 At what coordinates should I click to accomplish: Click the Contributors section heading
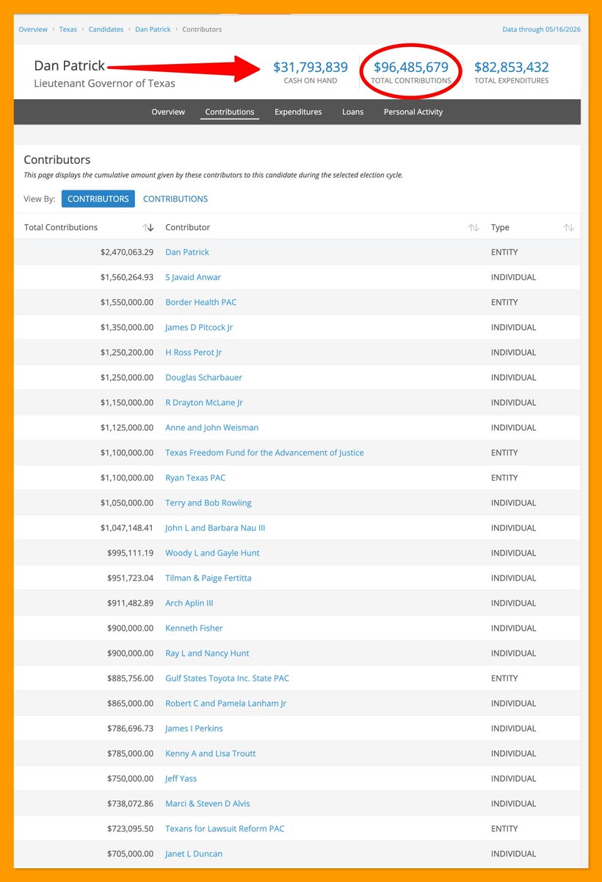[57, 159]
